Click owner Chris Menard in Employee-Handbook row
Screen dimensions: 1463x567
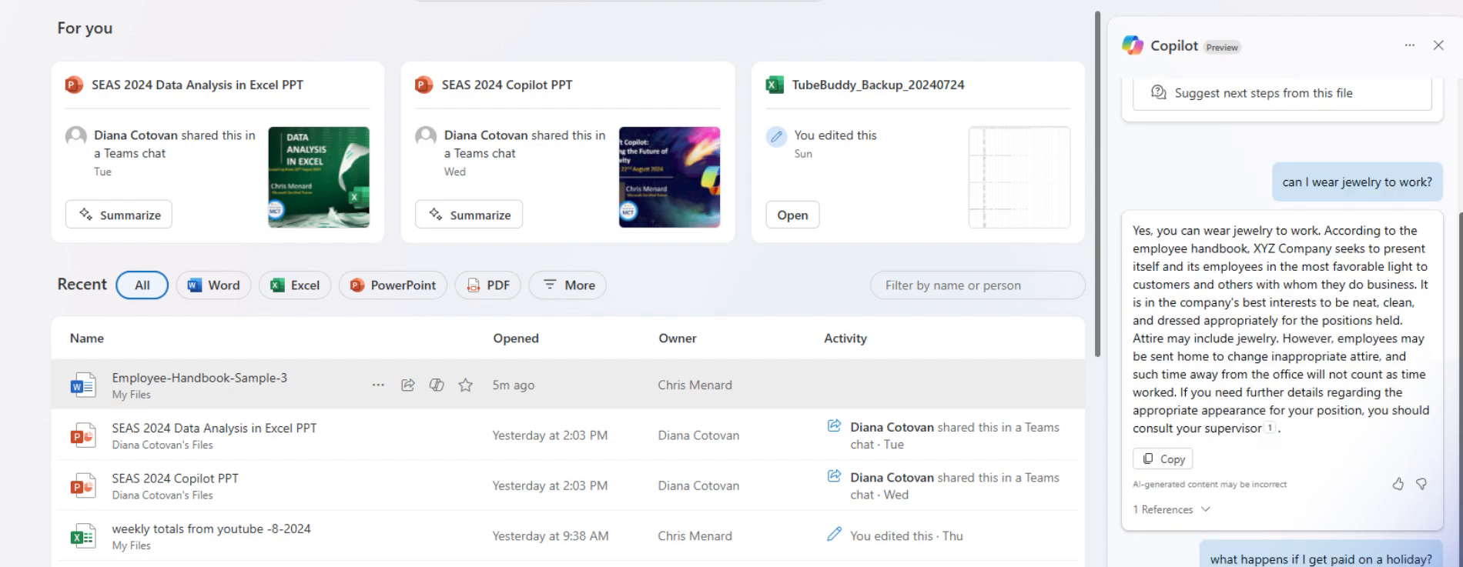(695, 385)
